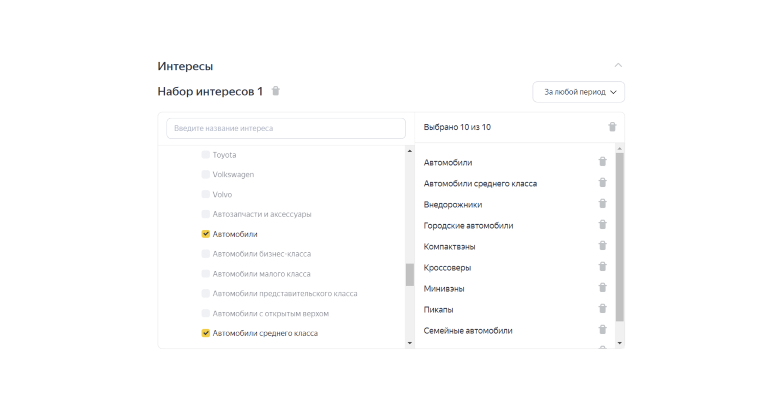Tick the Volvo checkbox
The width and height of the screenshot is (781, 409).
pos(206,195)
